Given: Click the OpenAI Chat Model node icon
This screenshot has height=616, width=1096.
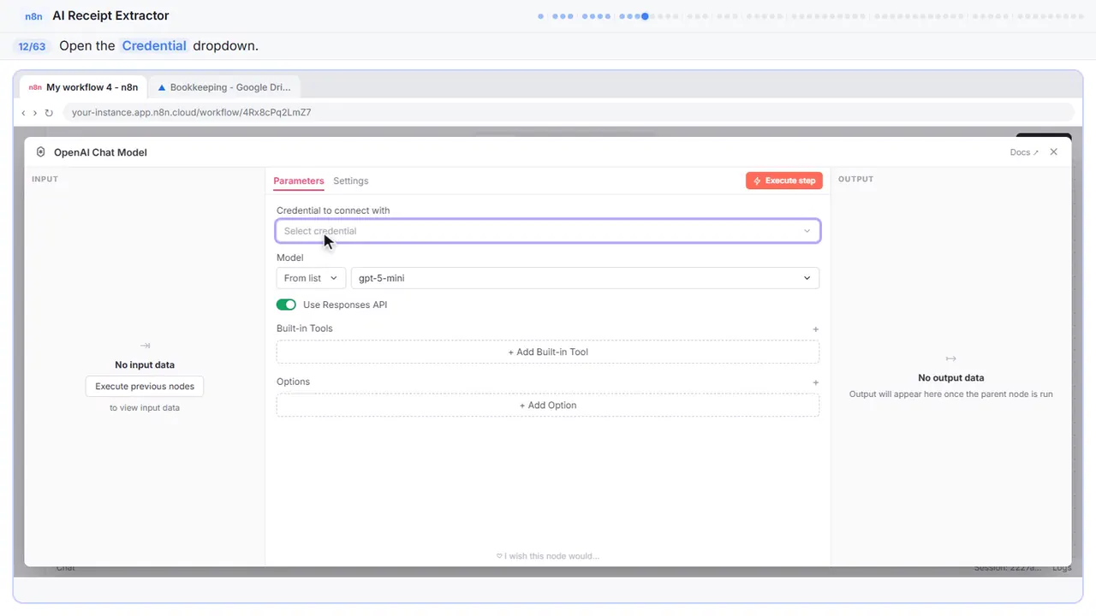Looking at the screenshot, I should tap(40, 152).
